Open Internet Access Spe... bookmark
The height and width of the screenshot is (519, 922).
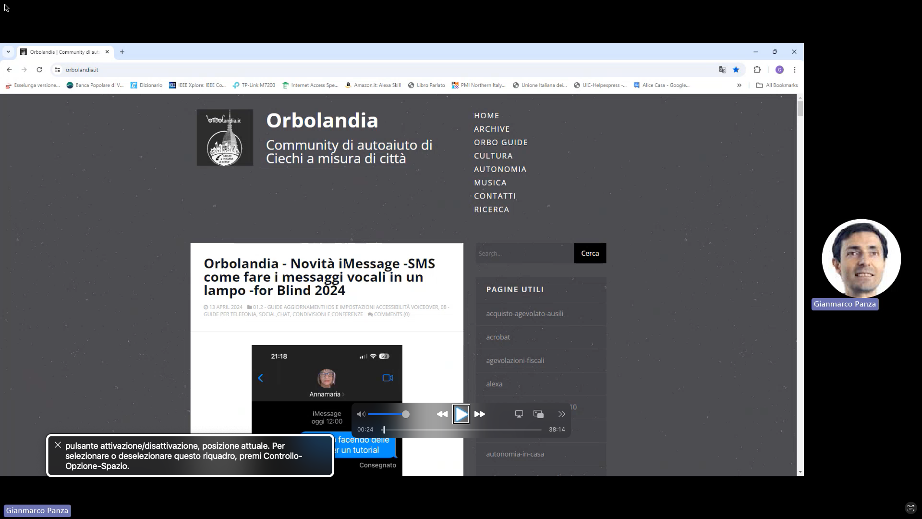click(310, 85)
